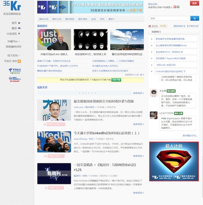Select the 国外公司 nav tab
This screenshot has width=203, height=205.
click(57, 19)
